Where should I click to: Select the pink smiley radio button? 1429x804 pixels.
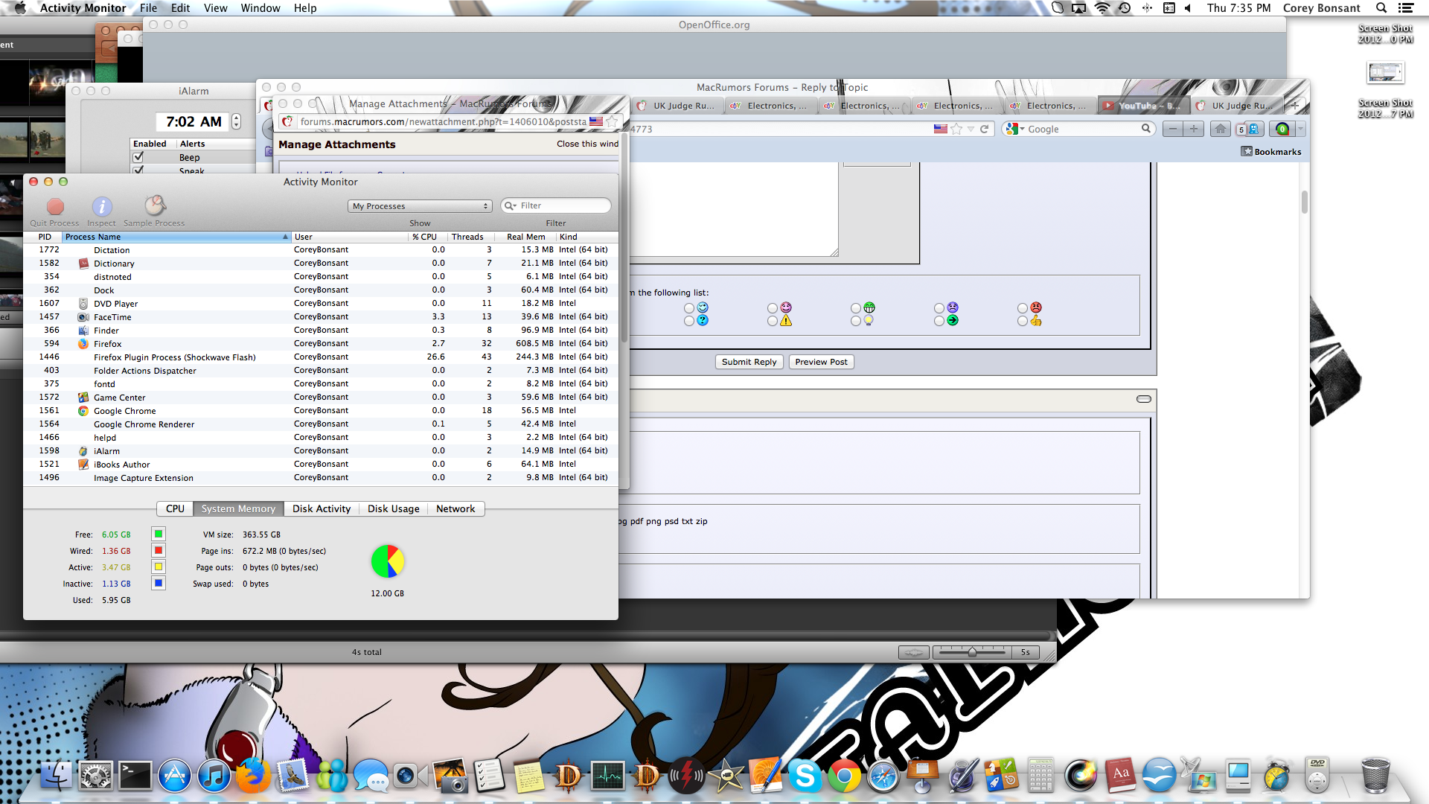(x=773, y=308)
